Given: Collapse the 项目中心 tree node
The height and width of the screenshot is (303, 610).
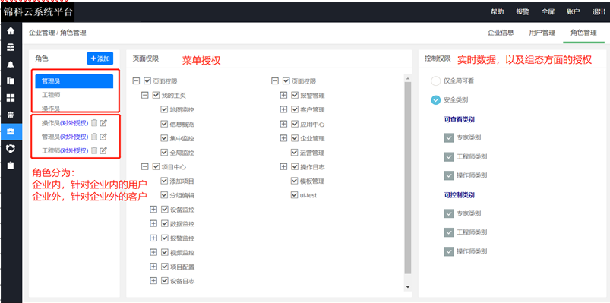Looking at the screenshot, I should [145, 167].
